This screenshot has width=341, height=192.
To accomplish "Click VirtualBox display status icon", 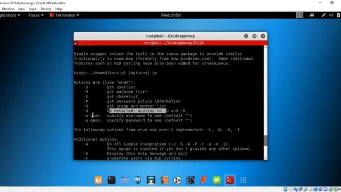I will click(x=315, y=189).
